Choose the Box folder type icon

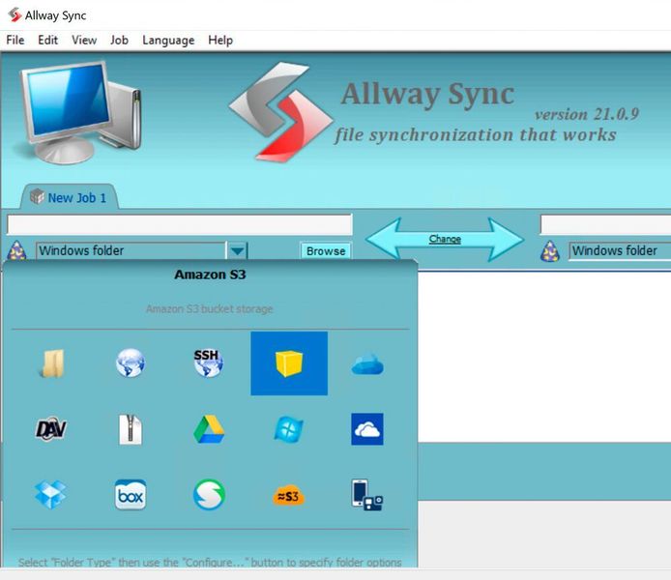[131, 495]
